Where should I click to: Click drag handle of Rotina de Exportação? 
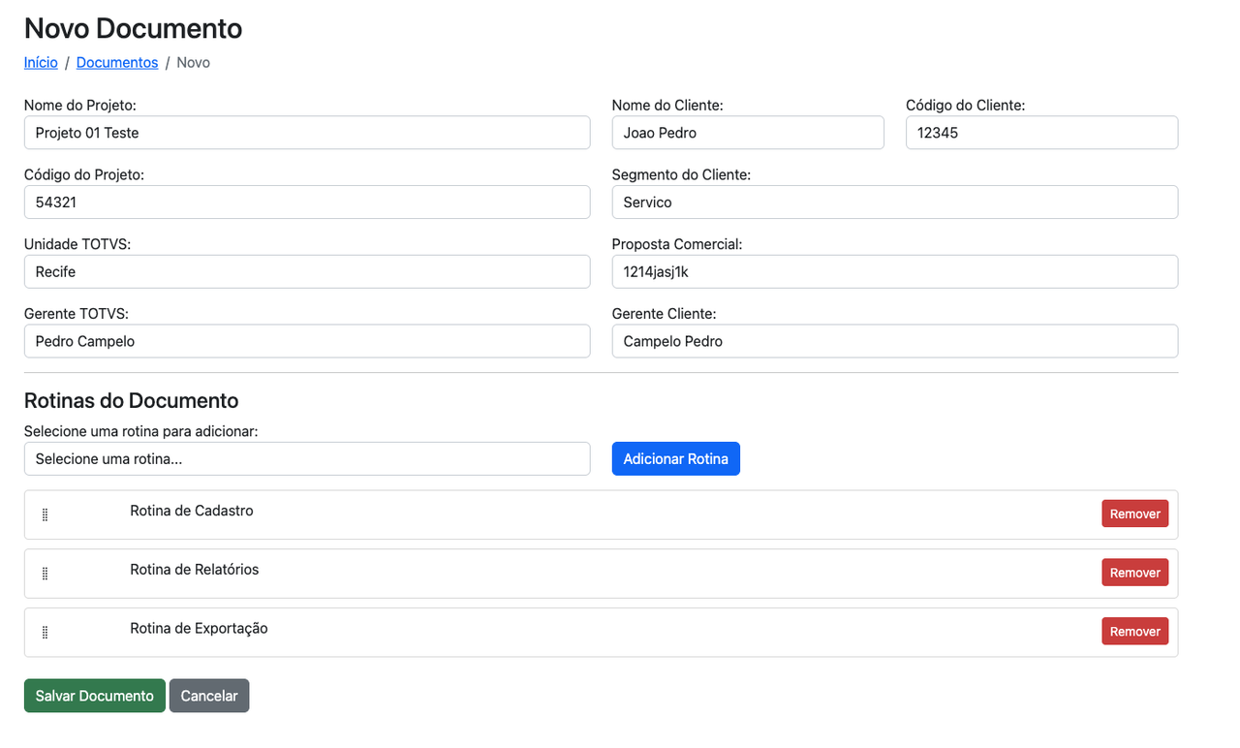(45, 632)
